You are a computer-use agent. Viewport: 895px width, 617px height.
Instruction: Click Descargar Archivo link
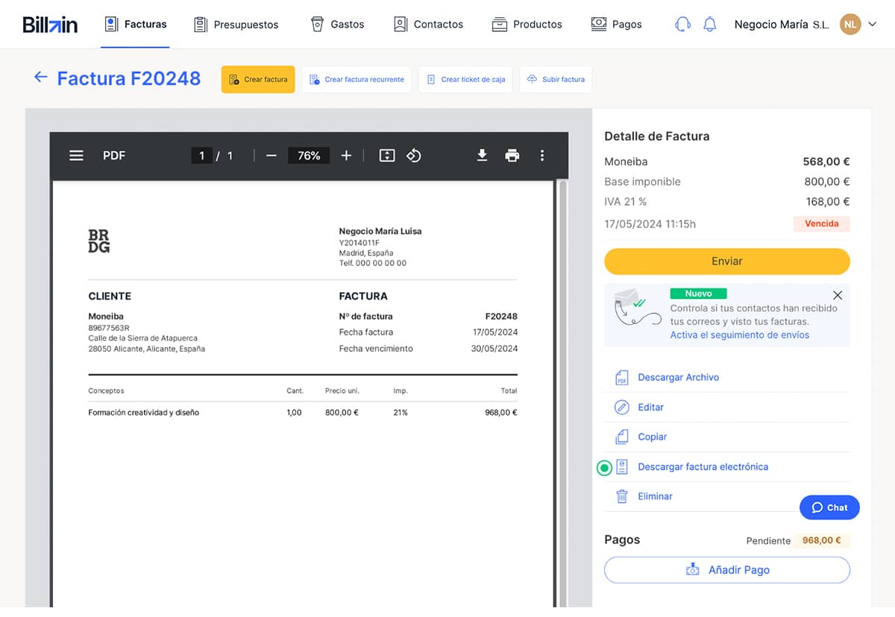coord(679,378)
